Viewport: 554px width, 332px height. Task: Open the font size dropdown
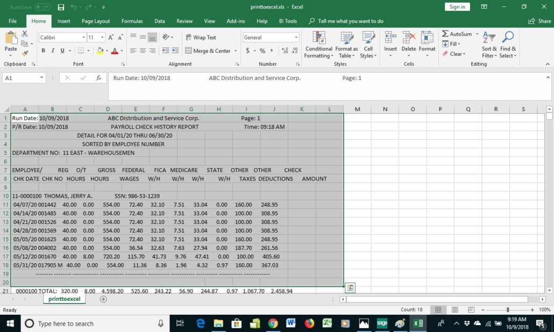(x=102, y=38)
